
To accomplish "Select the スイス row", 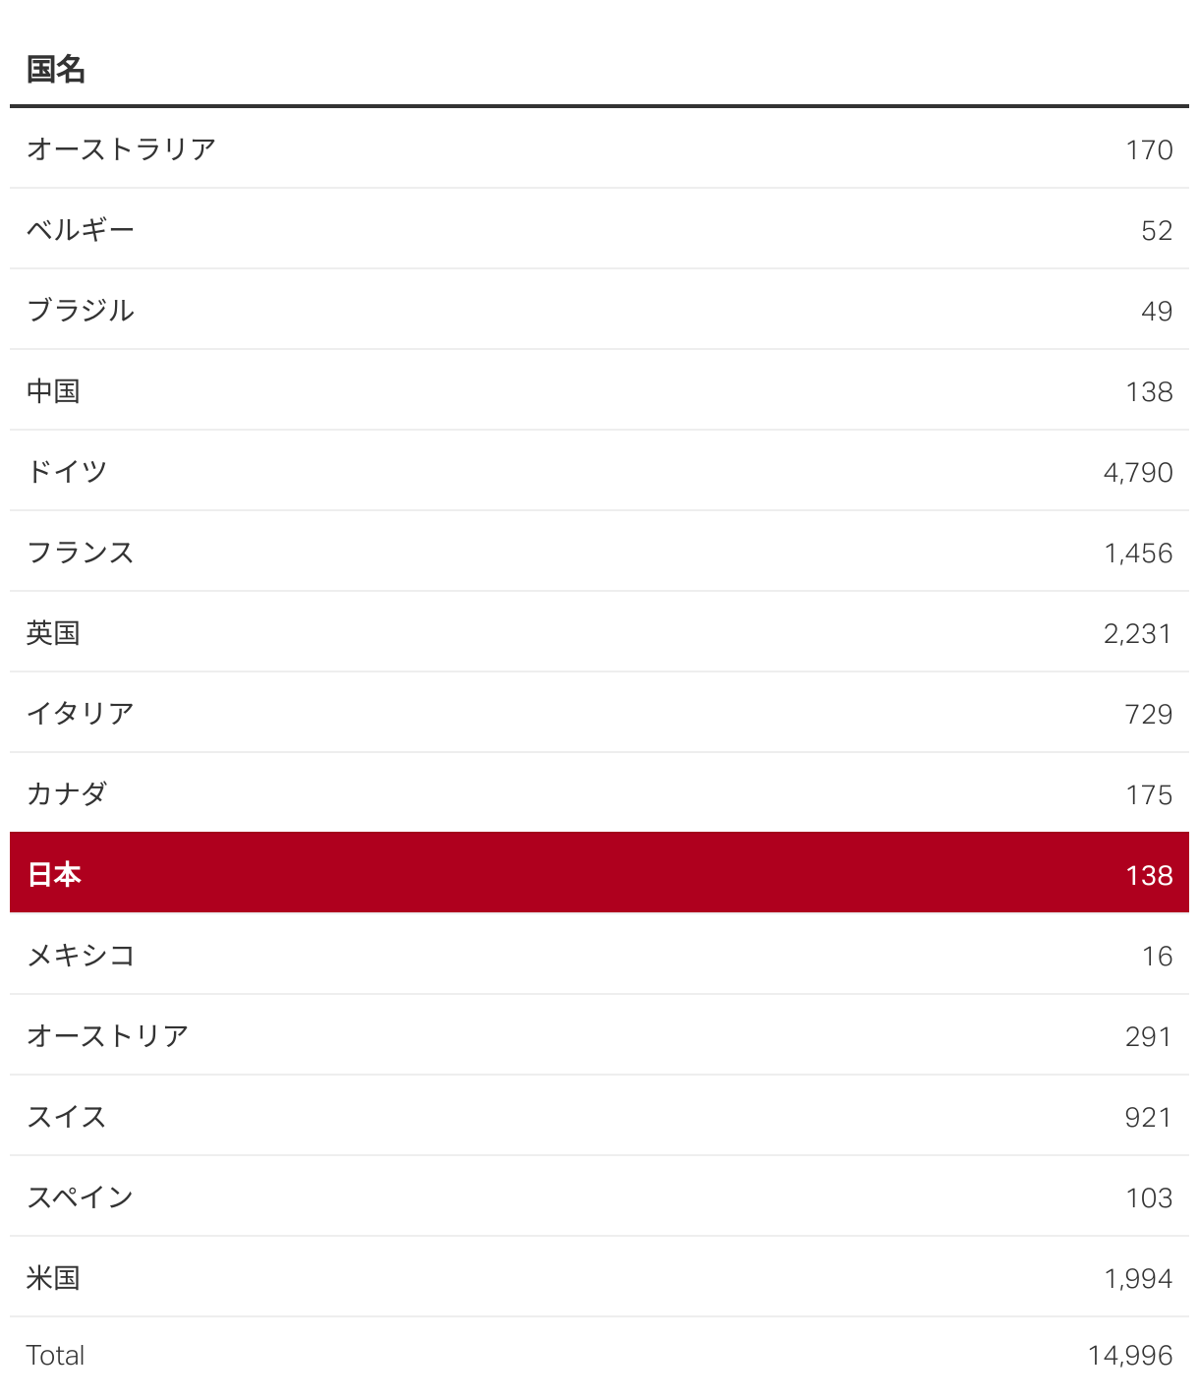I will [599, 1116].
